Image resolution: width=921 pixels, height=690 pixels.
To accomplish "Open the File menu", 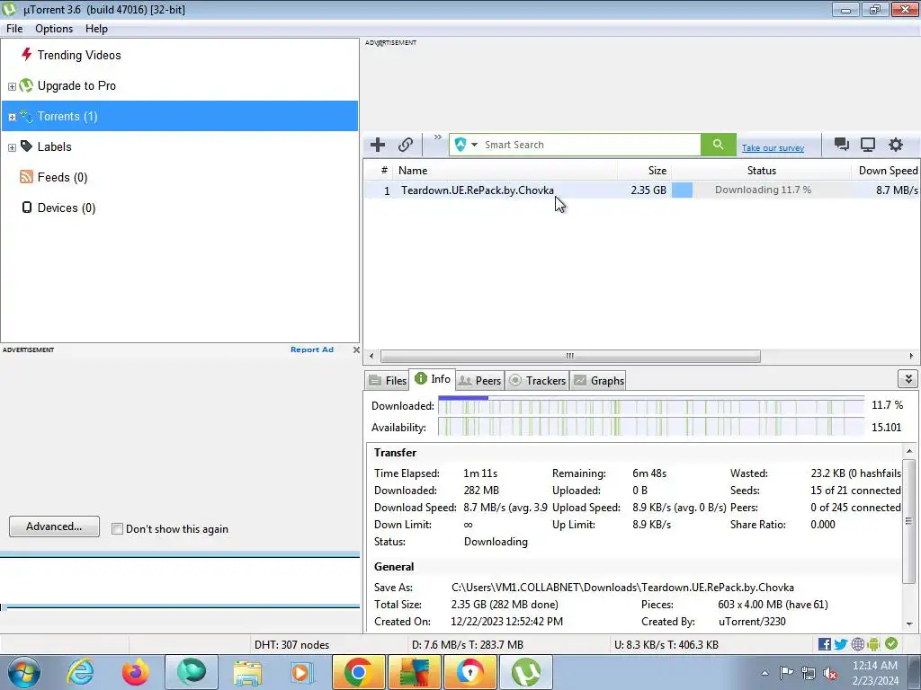I will 14,29.
